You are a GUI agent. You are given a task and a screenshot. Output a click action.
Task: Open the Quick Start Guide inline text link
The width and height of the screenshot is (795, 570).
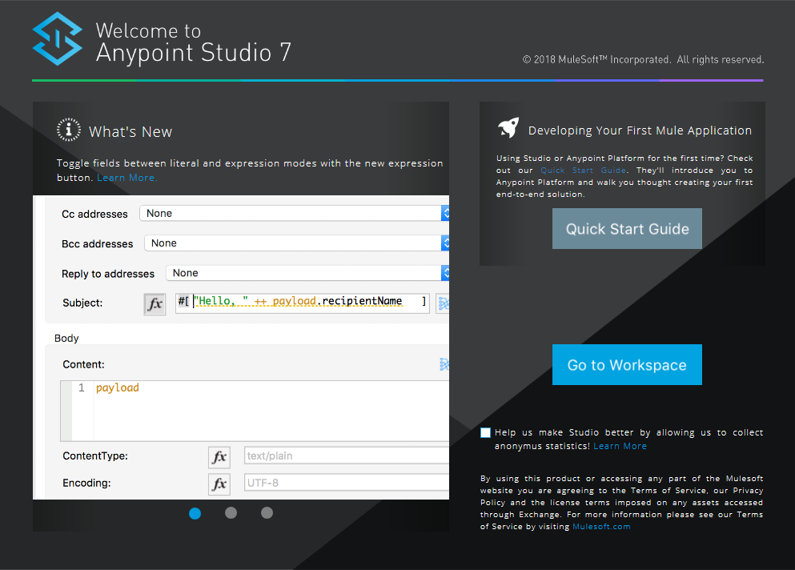coord(583,171)
